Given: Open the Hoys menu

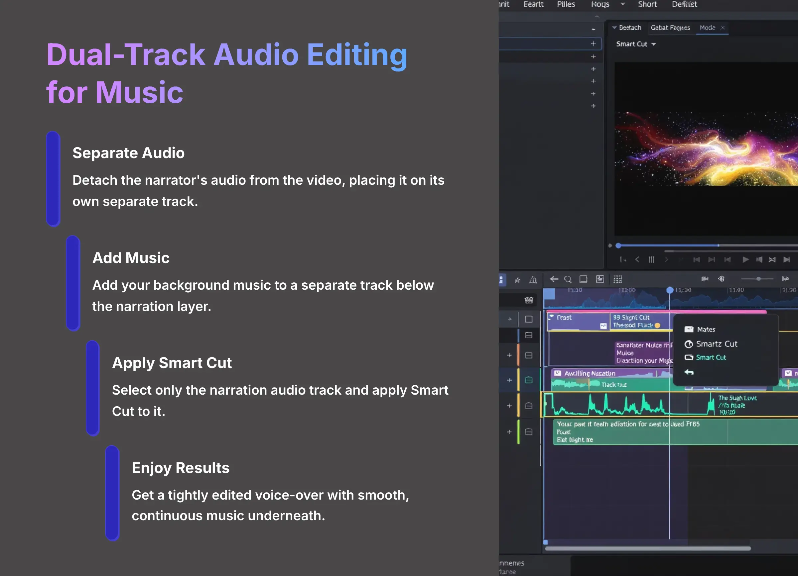Looking at the screenshot, I should point(600,4).
